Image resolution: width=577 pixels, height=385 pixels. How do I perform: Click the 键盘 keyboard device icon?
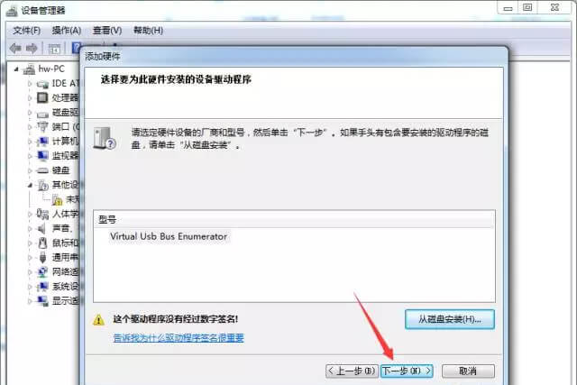(42, 170)
